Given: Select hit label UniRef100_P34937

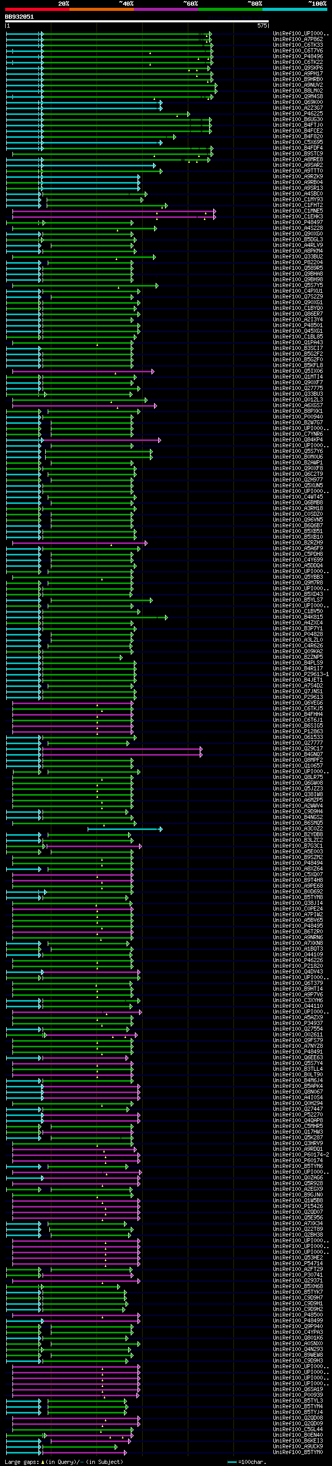Looking at the screenshot, I should click(x=298, y=1024).
